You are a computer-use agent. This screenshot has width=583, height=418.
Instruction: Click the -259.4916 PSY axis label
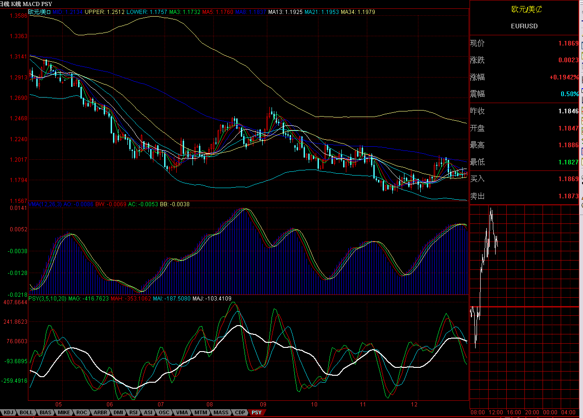(14, 381)
